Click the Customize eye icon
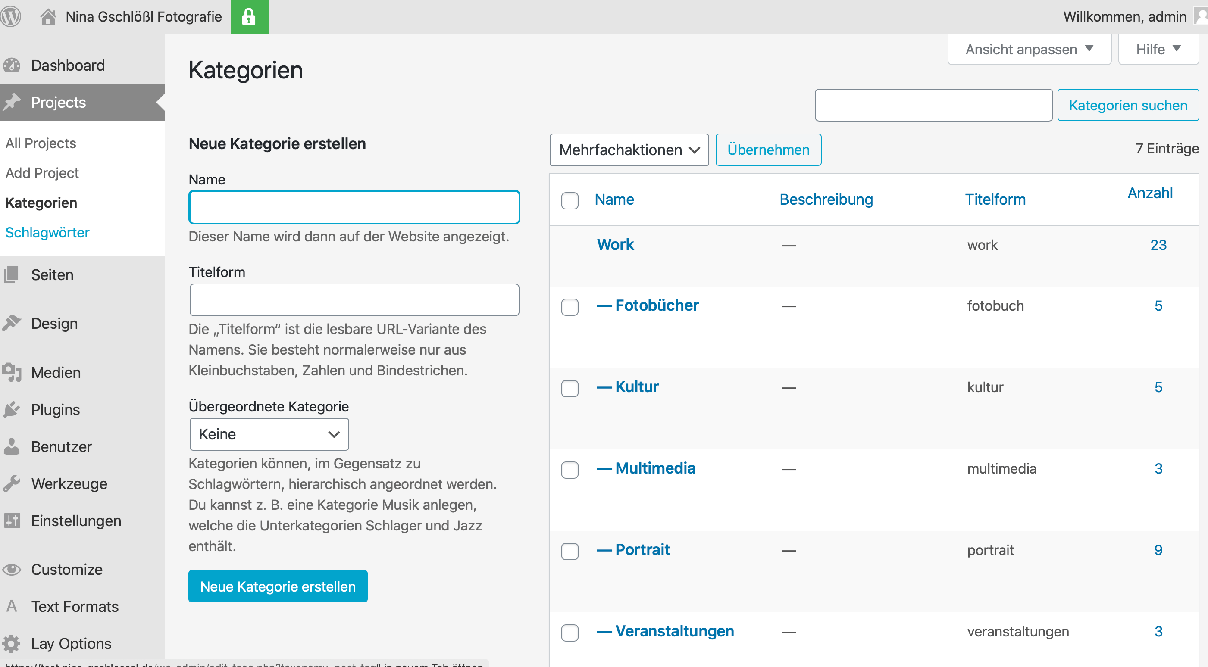This screenshot has width=1208, height=667. click(12, 569)
